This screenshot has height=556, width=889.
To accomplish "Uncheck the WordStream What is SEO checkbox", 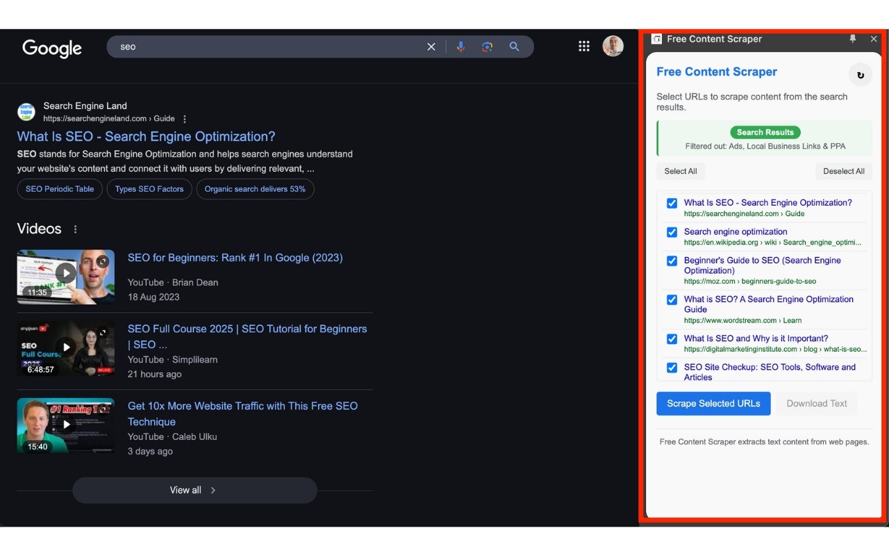I will click(672, 300).
